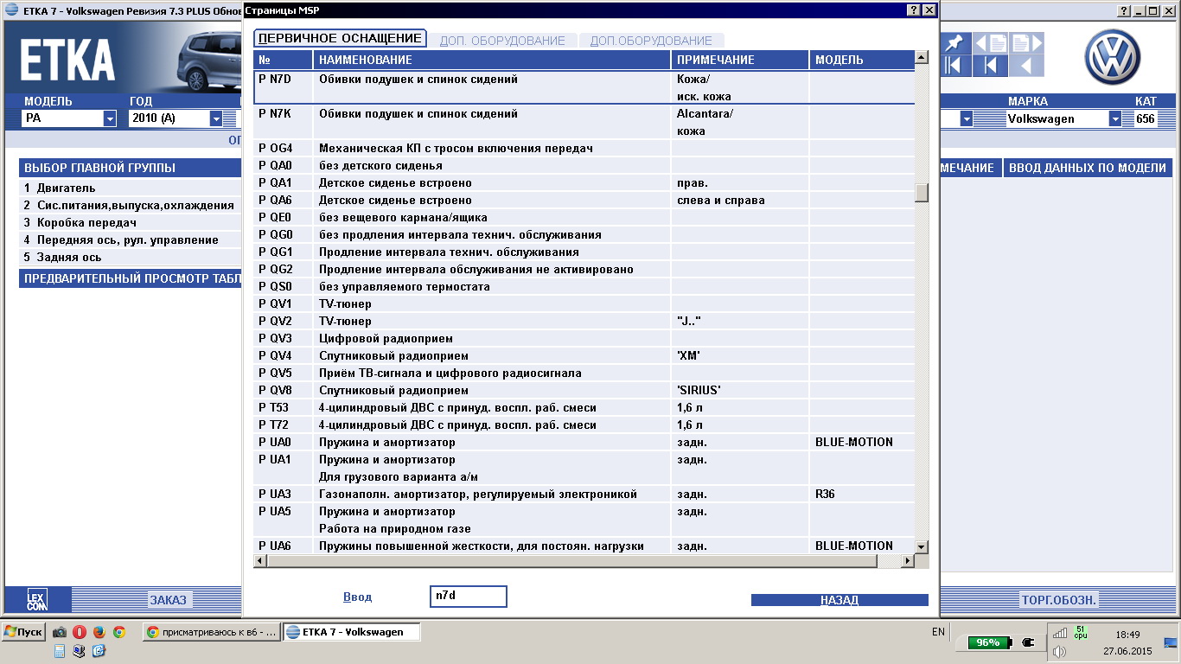
Task: Click vertical scrollbar thumb in MSP table
Action: pyautogui.click(x=922, y=192)
